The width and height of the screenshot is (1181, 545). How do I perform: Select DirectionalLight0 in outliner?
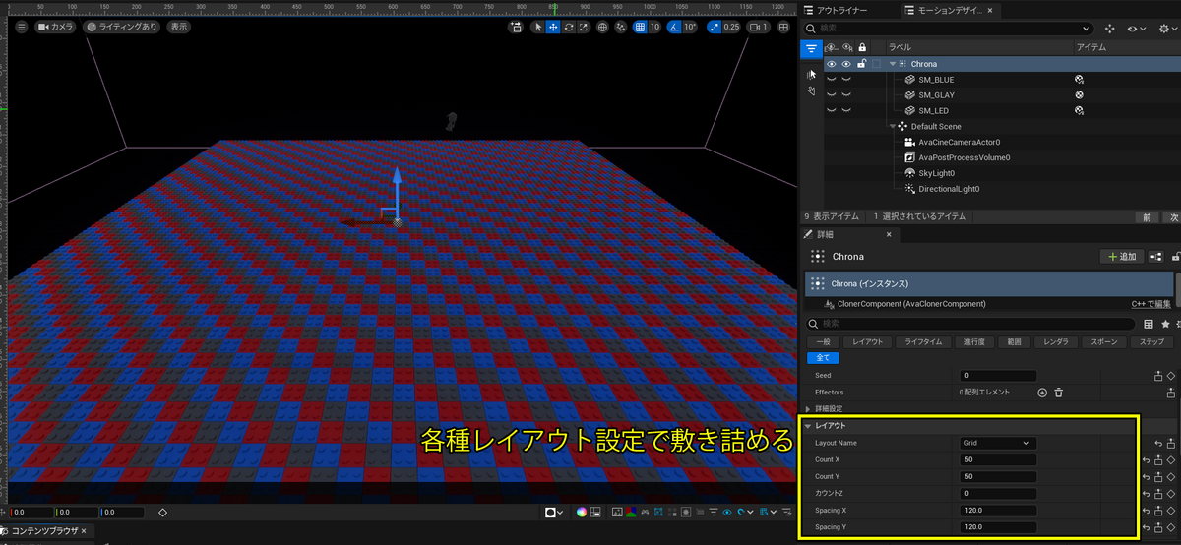[x=949, y=189]
